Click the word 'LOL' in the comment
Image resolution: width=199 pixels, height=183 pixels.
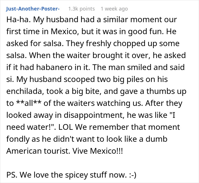coord(66,127)
